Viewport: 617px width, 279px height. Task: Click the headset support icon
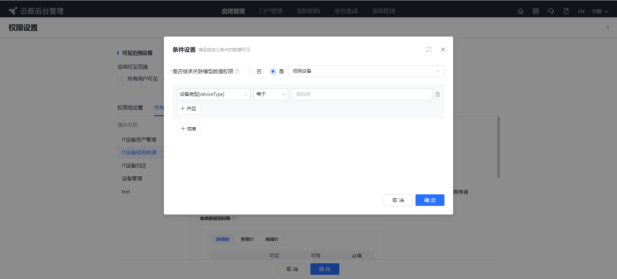[x=551, y=11]
